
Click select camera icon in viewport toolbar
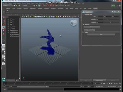coord(23,17)
